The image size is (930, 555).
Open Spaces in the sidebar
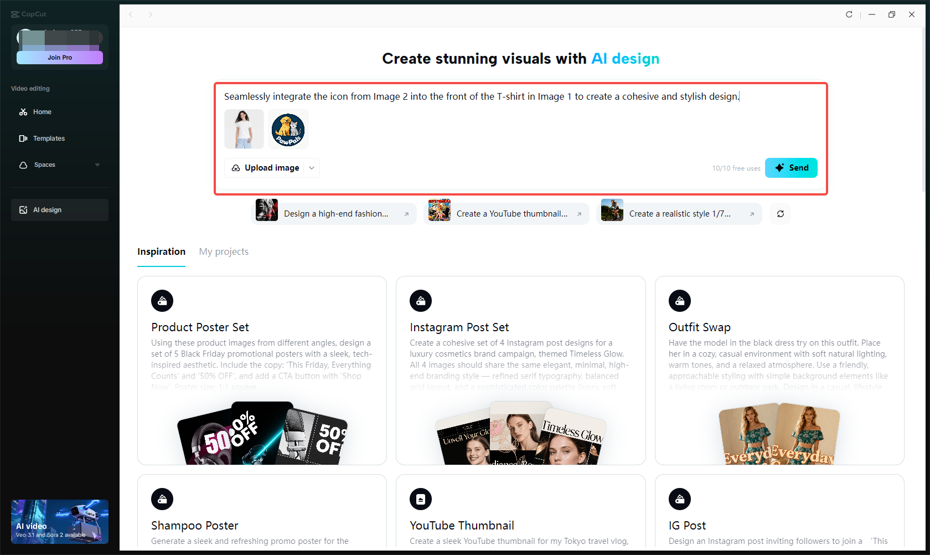(60, 165)
